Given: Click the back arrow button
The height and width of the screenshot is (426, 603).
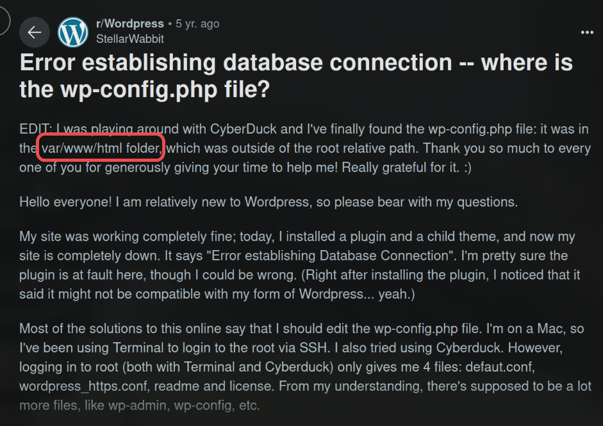Looking at the screenshot, I should (x=34, y=32).
